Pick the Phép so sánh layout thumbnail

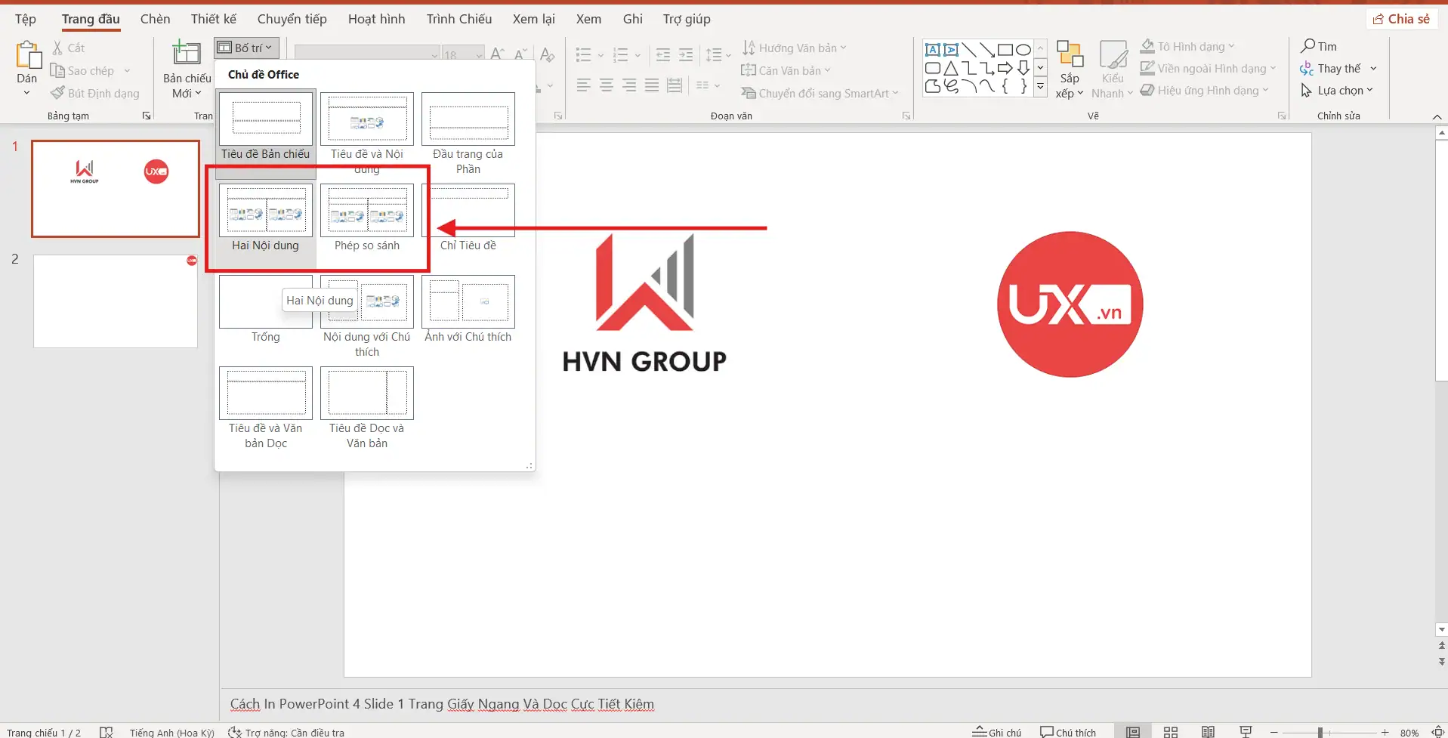tap(367, 211)
